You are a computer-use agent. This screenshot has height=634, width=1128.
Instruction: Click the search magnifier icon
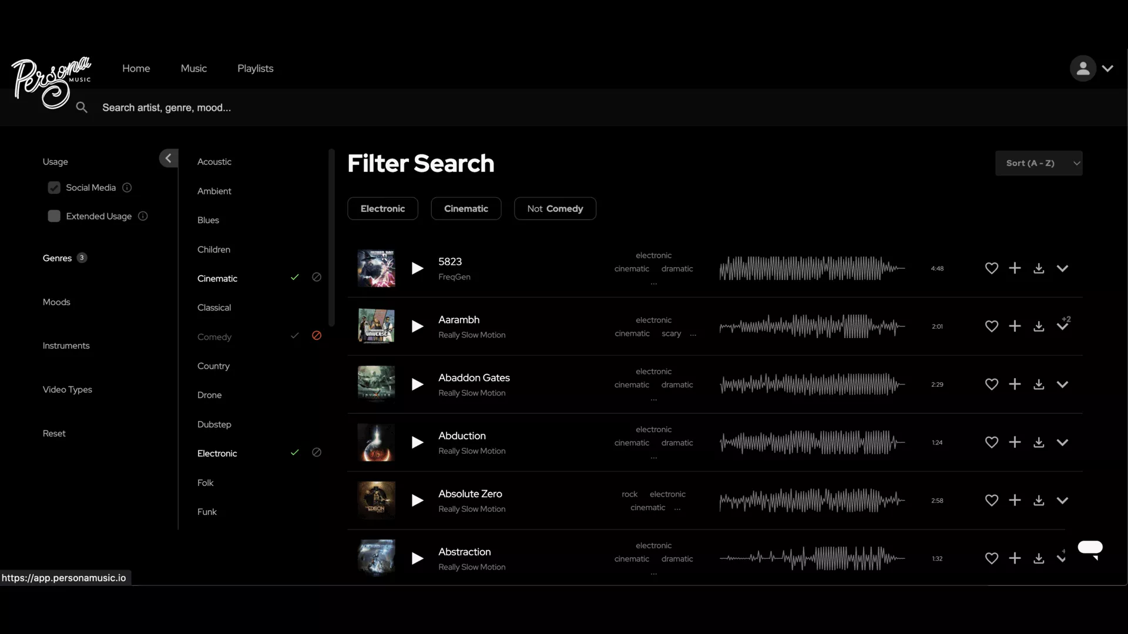(82, 107)
